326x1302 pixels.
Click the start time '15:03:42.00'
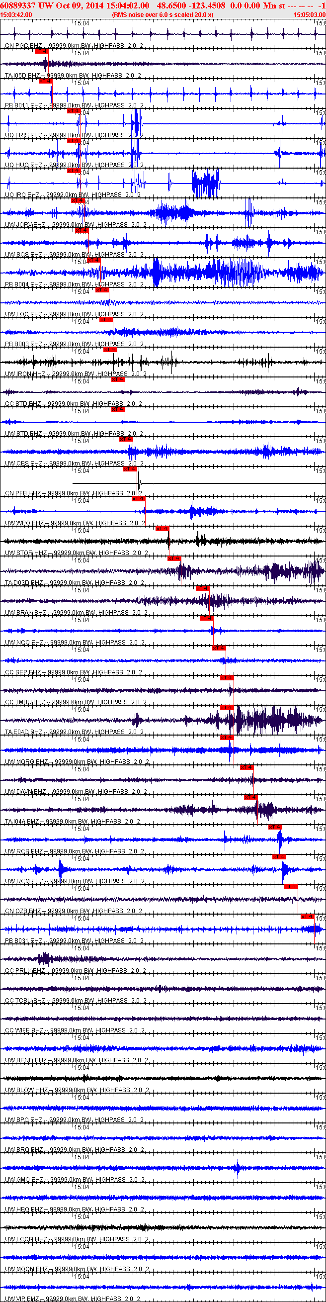16,14
